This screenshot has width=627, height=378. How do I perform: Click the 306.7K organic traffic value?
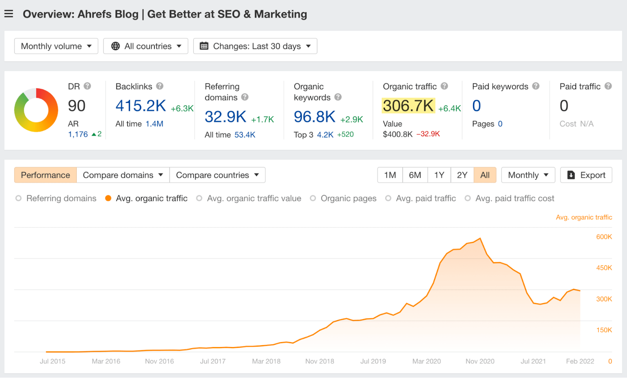click(408, 106)
